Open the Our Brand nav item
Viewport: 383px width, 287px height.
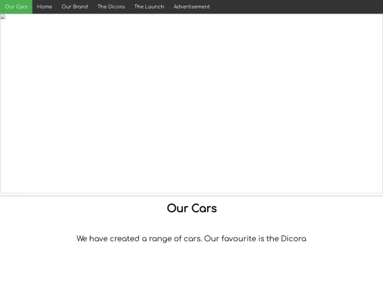coord(74,6)
